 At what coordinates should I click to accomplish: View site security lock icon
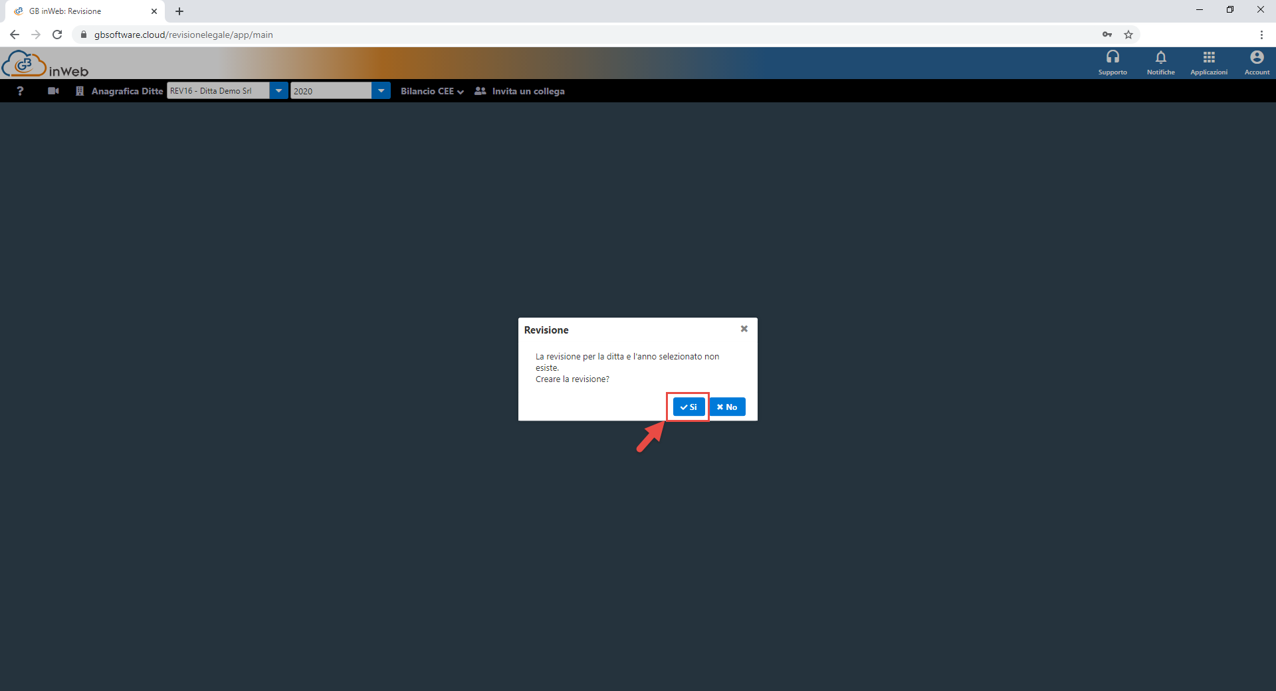pyautogui.click(x=84, y=35)
